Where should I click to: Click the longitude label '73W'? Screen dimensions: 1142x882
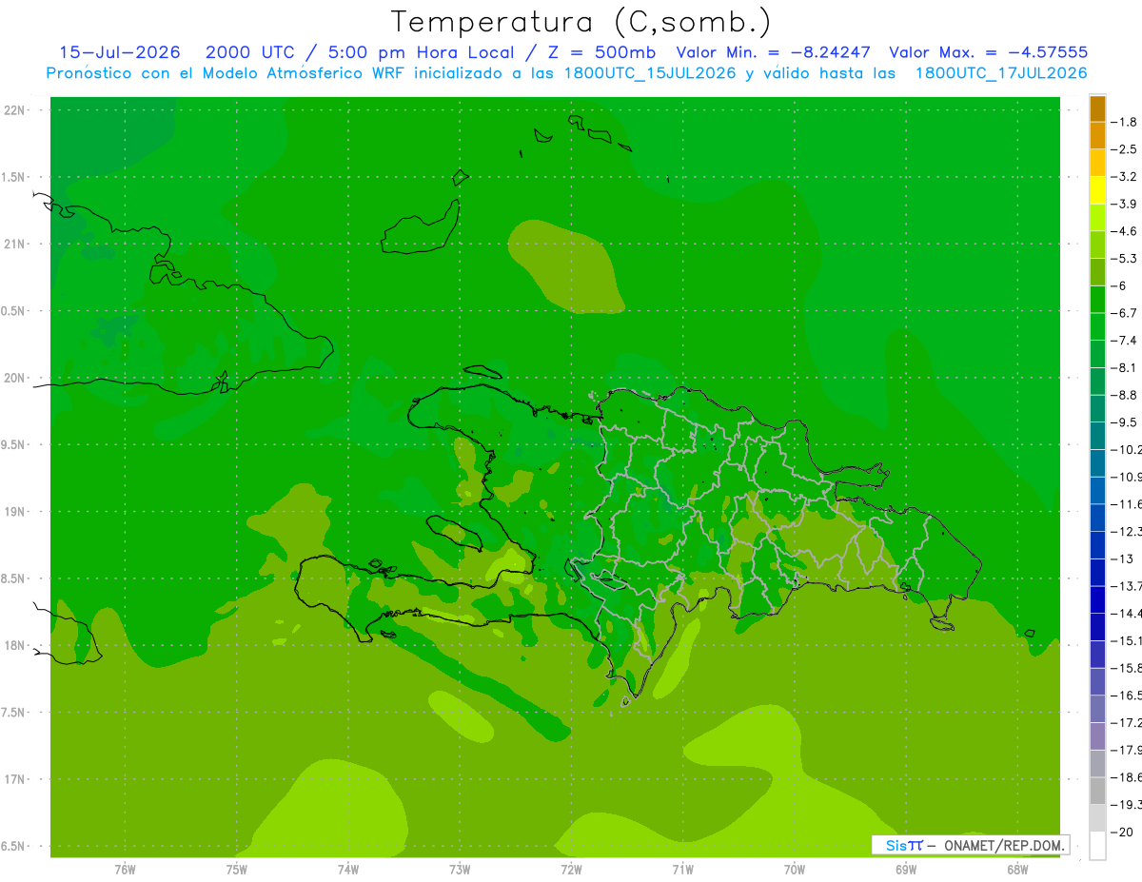pyautogui.click(x=460, y=870)
